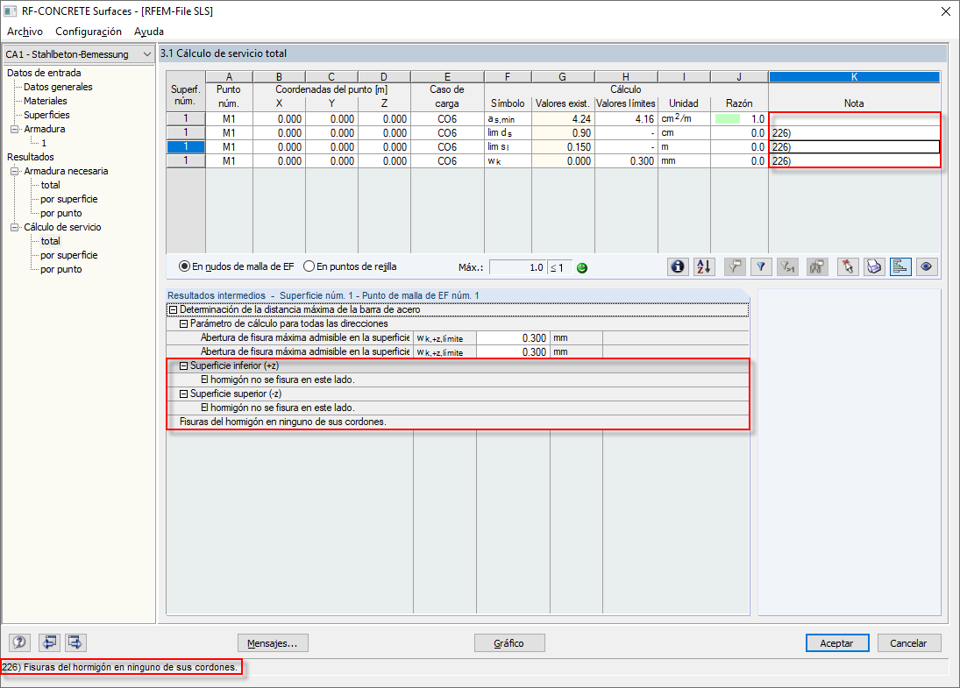Click the printer icon in toolbar
Image resolution: width=960 pixels, height=688 pixels.
pyautogui.click(x=874, y=267)
